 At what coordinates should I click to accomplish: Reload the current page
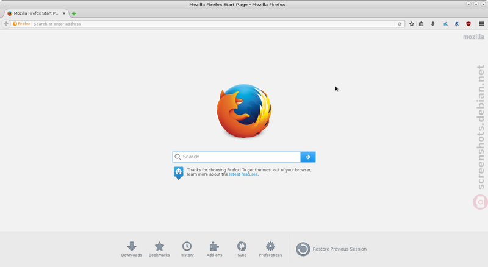[x=400, y=24]
